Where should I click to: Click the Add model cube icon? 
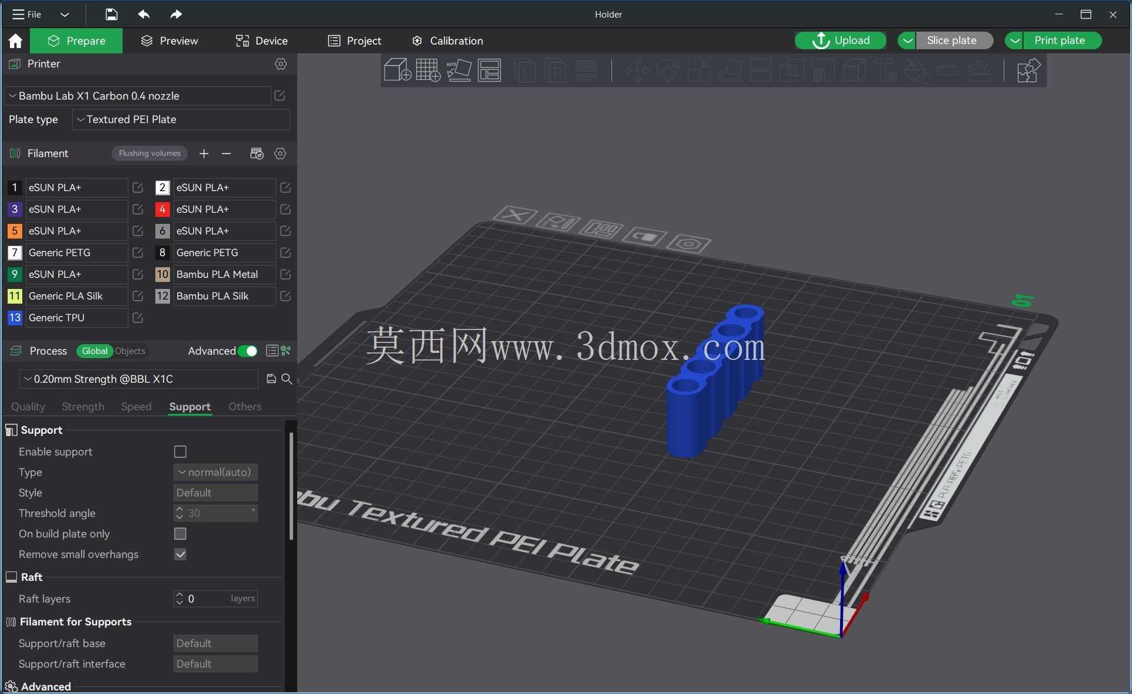pos(397,70)
